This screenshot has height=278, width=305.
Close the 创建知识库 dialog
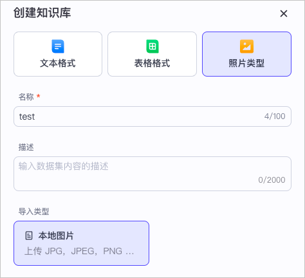(x=284, y=14)
